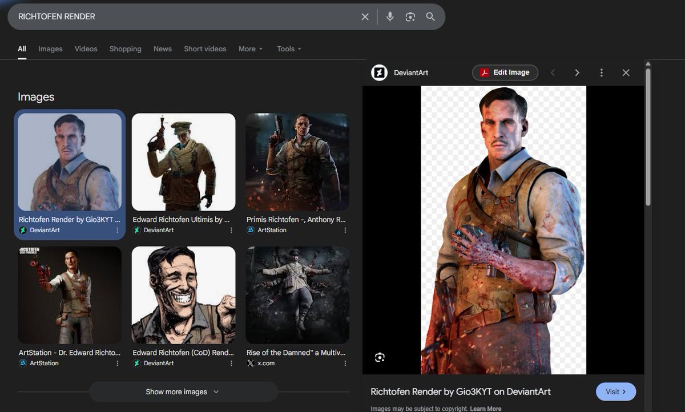Click ArtStation - Dr. Edward Richto... title

70,353
